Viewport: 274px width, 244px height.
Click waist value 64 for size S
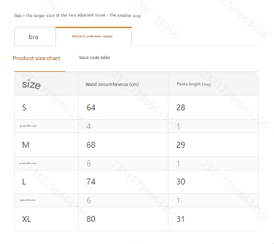click(91, 107)
